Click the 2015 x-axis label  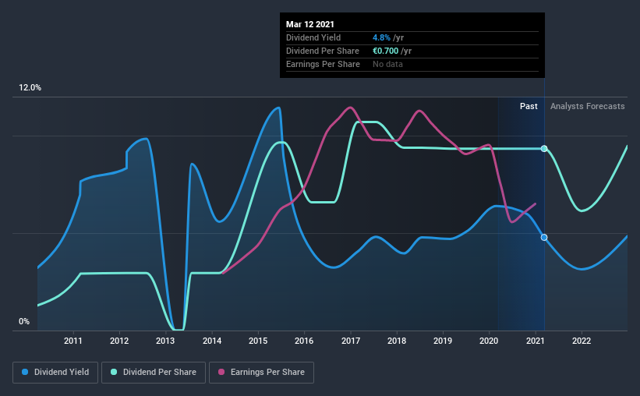click(258, 341)
